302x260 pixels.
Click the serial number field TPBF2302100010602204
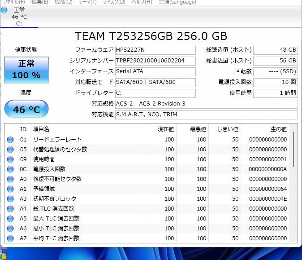[155, 61]
